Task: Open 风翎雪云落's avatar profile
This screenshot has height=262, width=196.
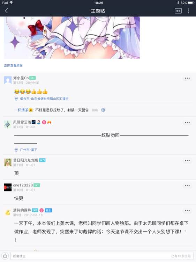Action: click(8, 124)
